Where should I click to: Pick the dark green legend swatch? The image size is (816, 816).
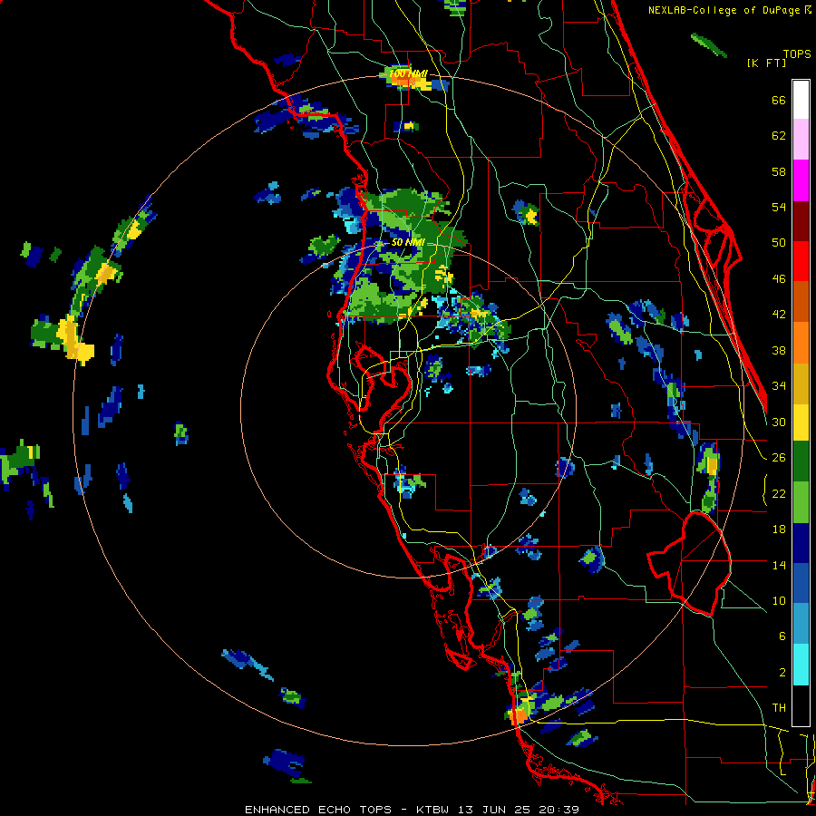click(801, 461)
